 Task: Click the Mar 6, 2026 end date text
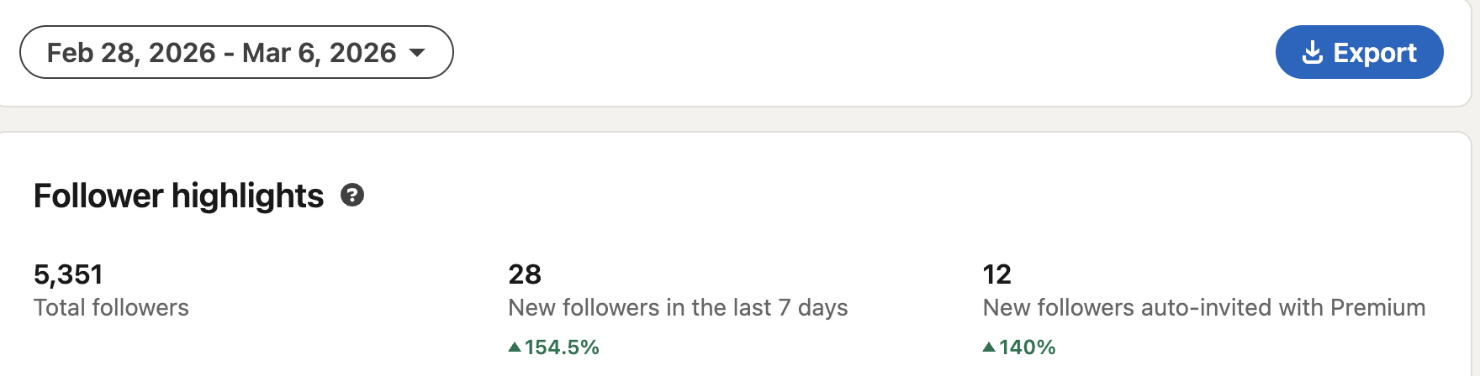coord(319,53)
